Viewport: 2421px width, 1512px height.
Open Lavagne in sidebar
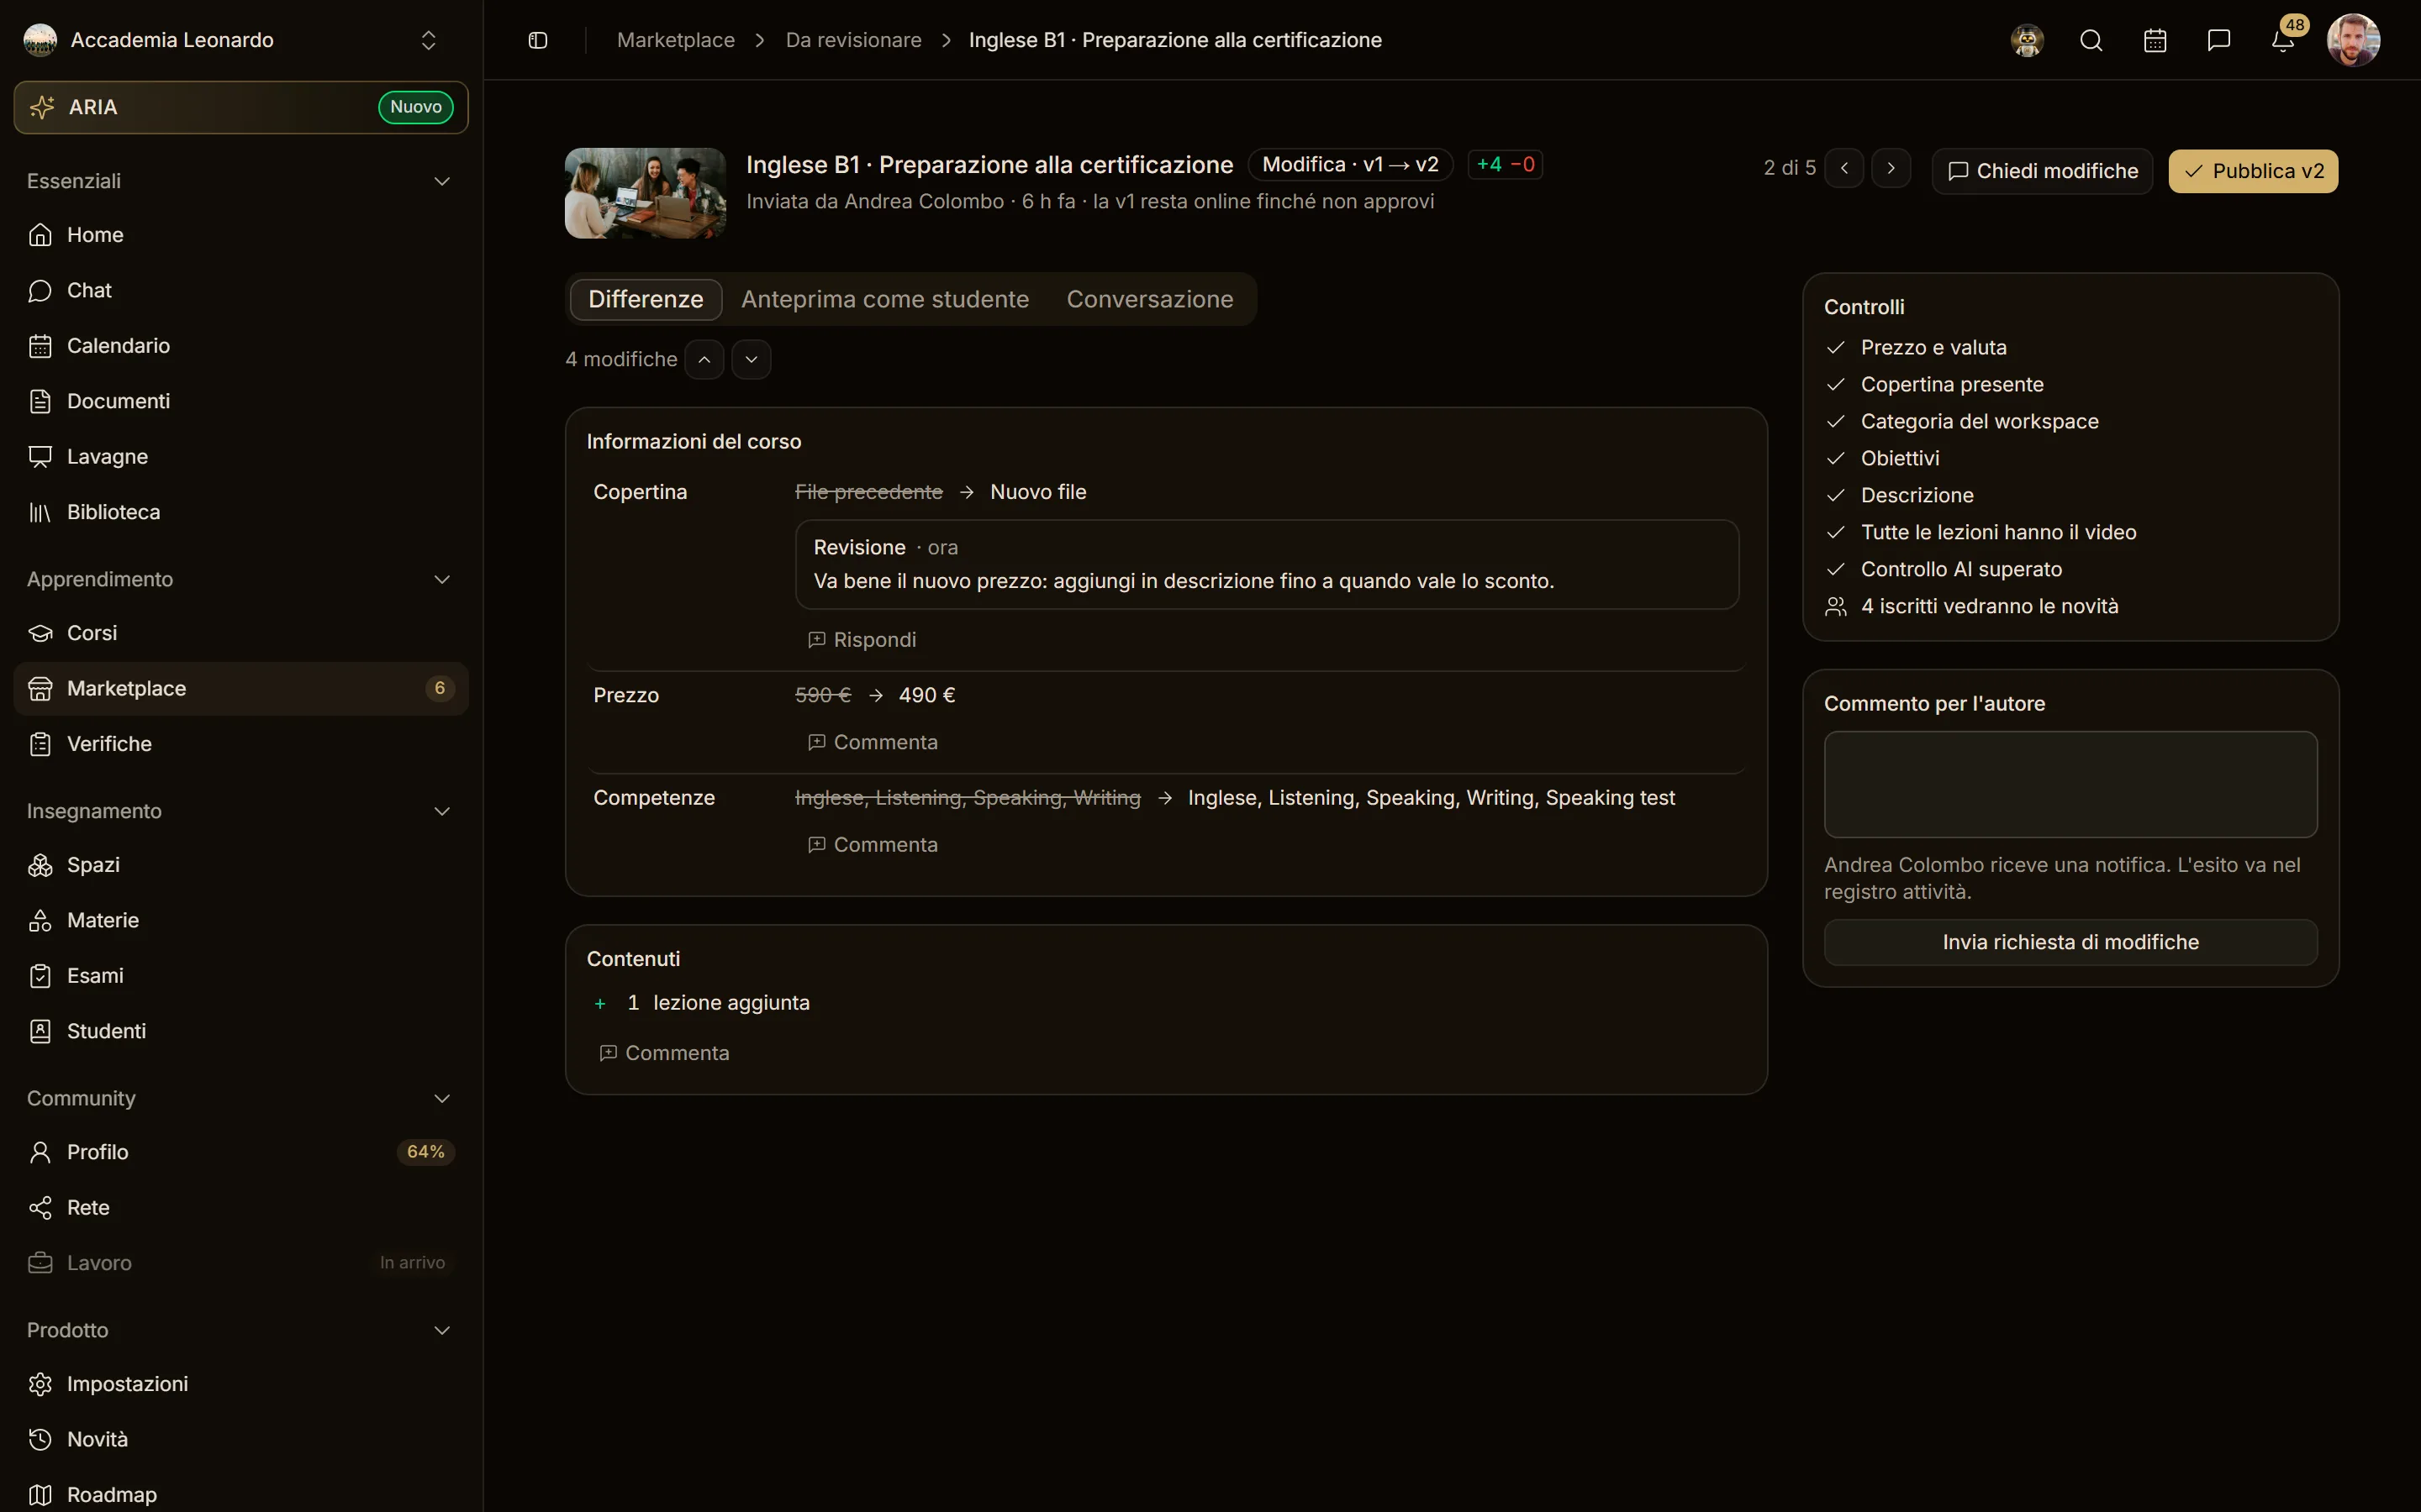click(x=241, y=457)
